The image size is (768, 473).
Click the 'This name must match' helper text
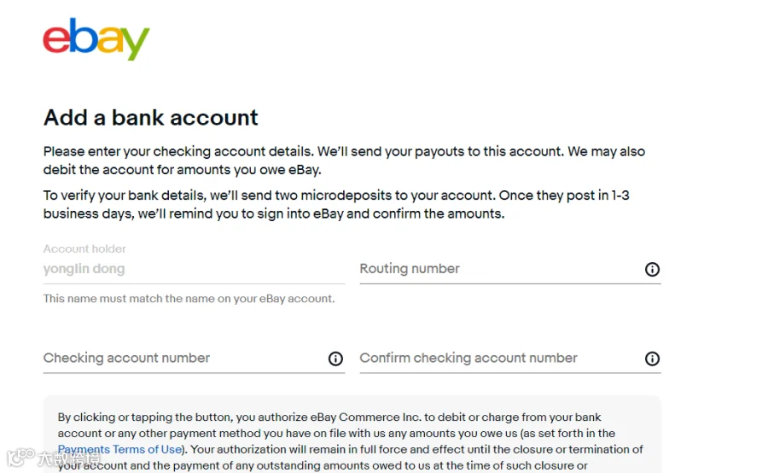click(x=189, y=299)
